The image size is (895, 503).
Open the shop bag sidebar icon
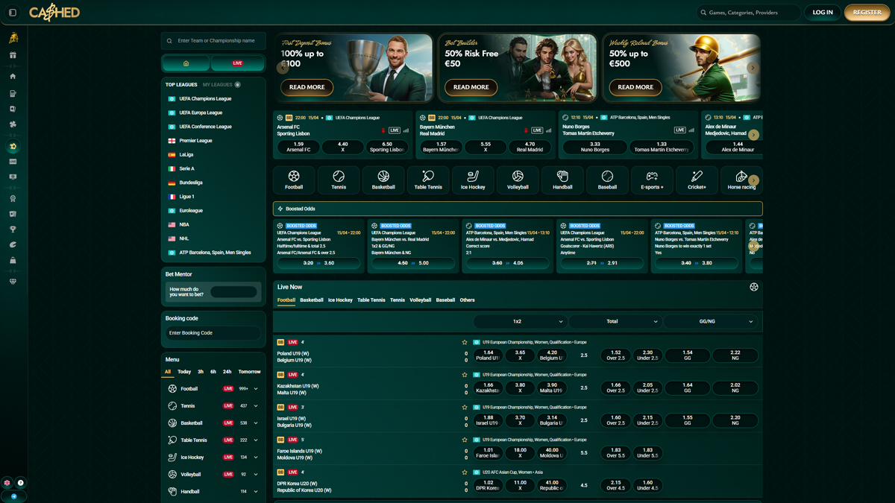[x=13, y=261]
